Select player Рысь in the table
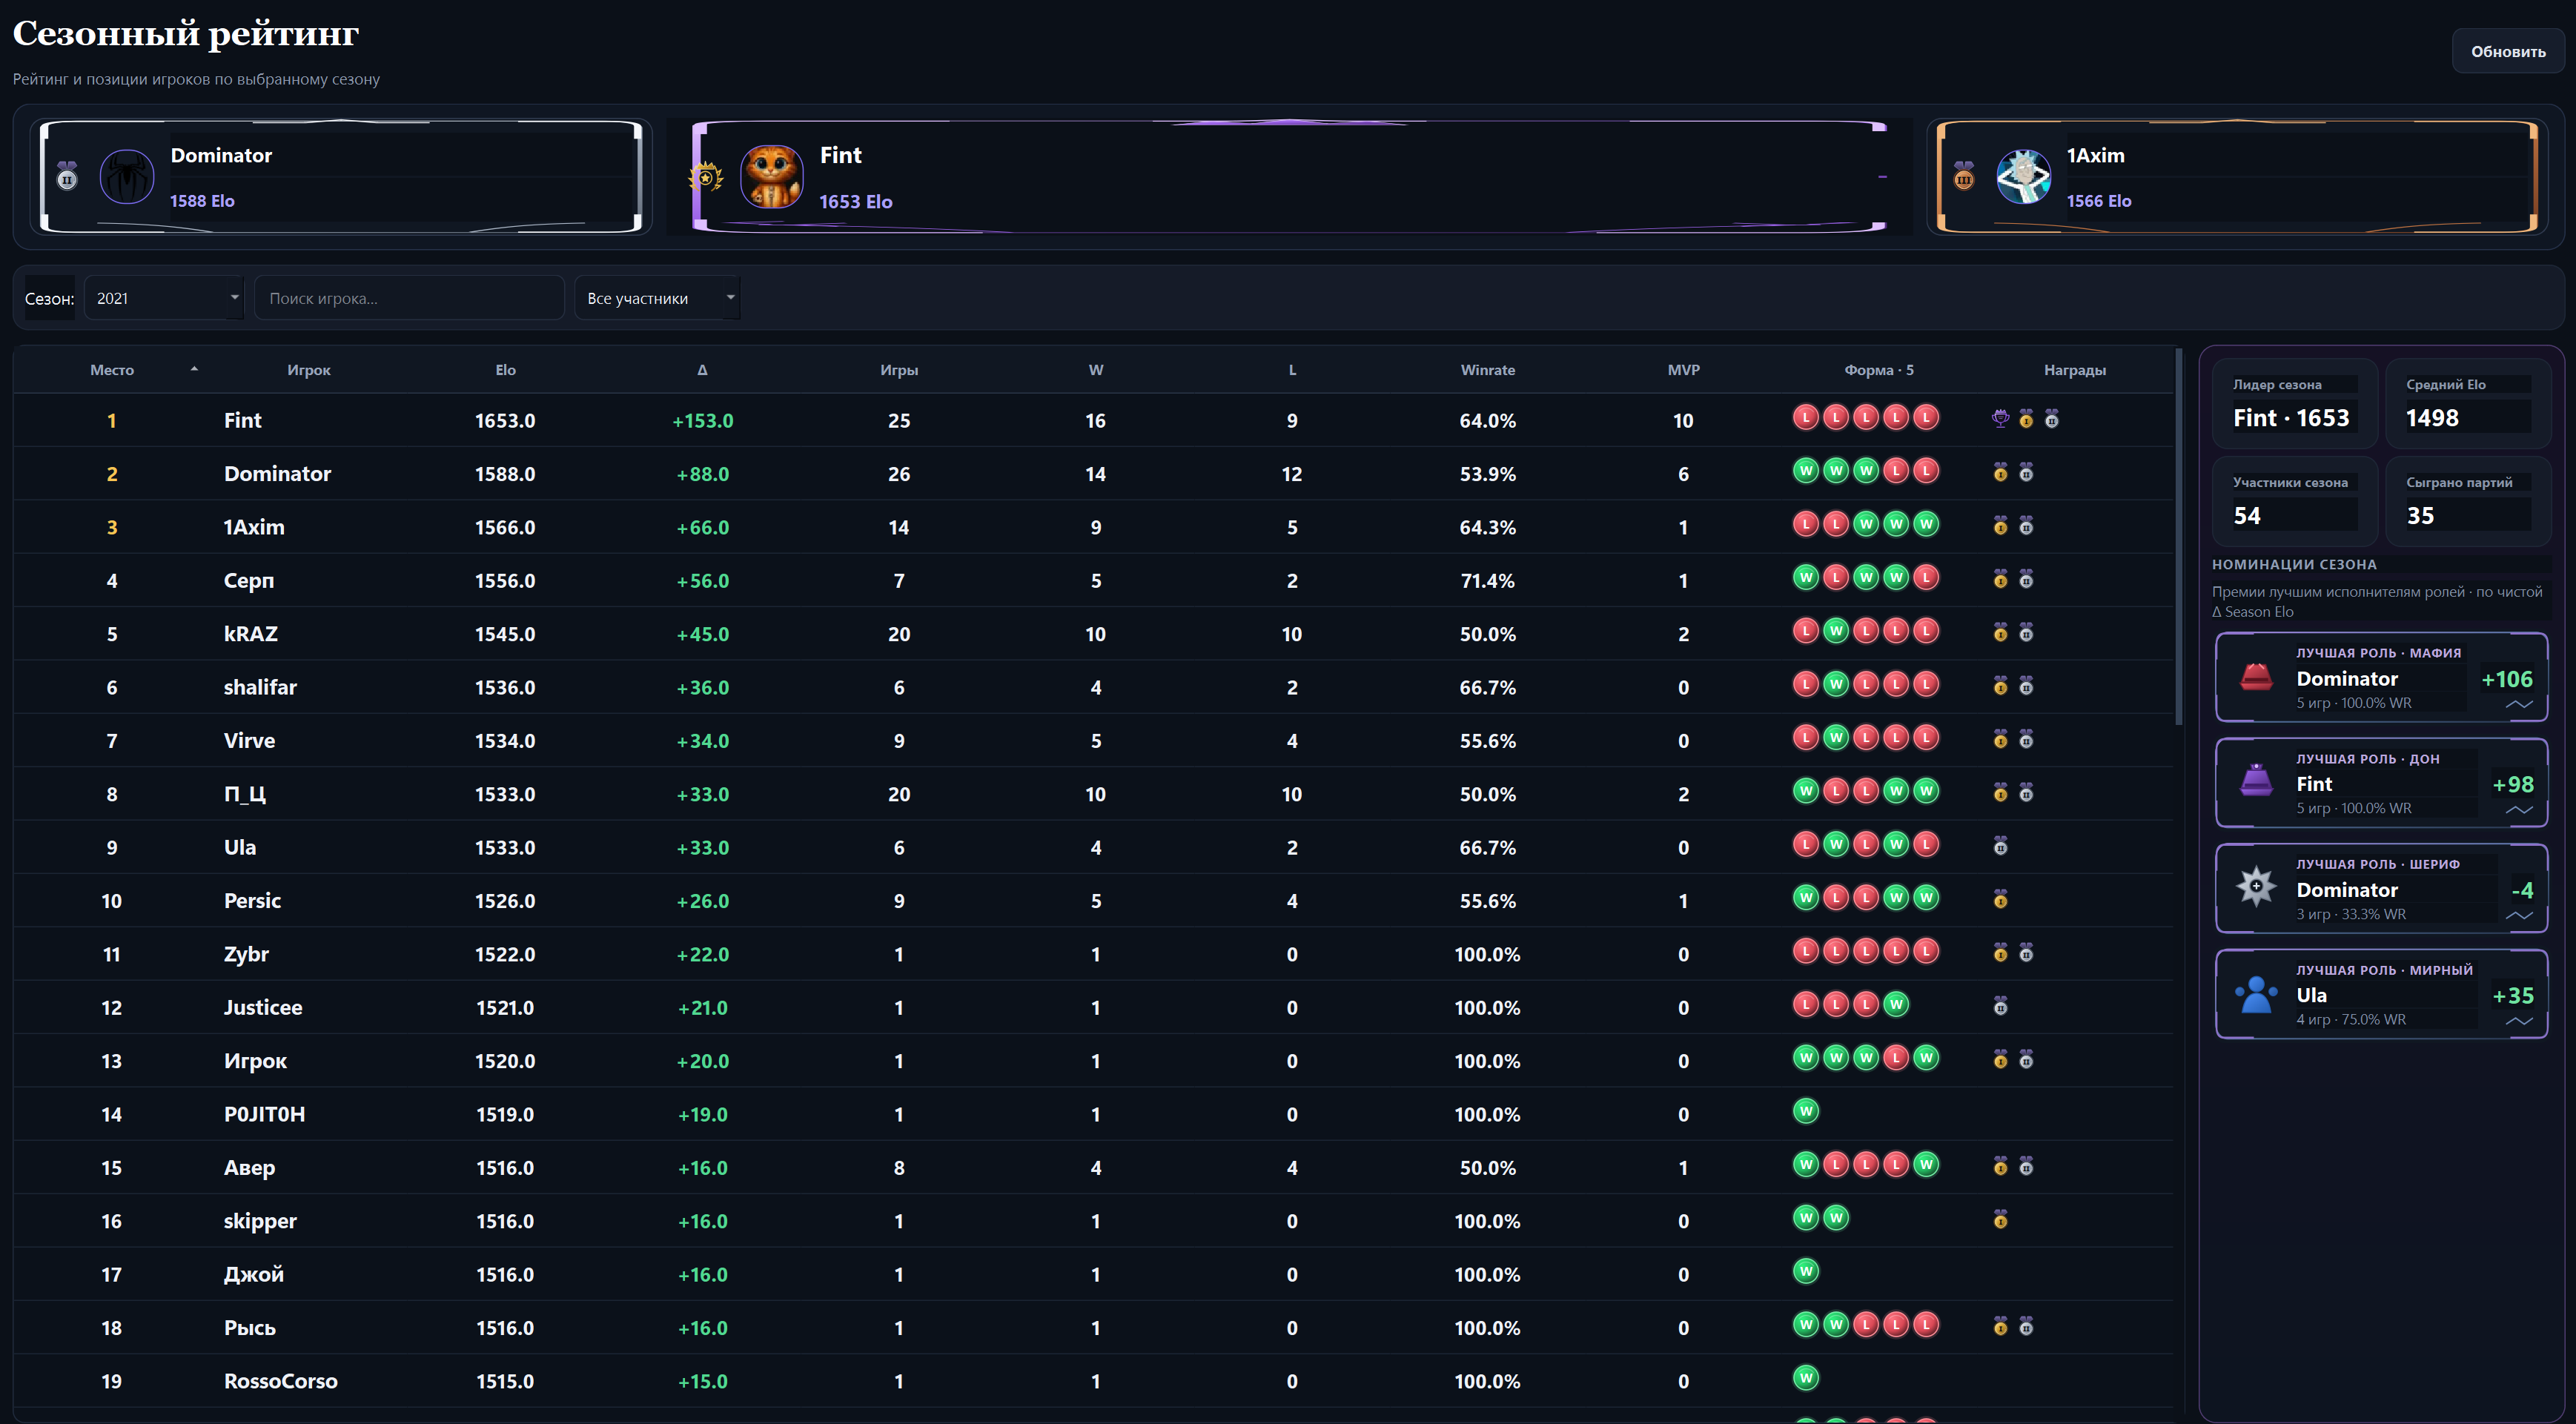Viewport: 2576px width, 1424px height. pos(249,1328)
